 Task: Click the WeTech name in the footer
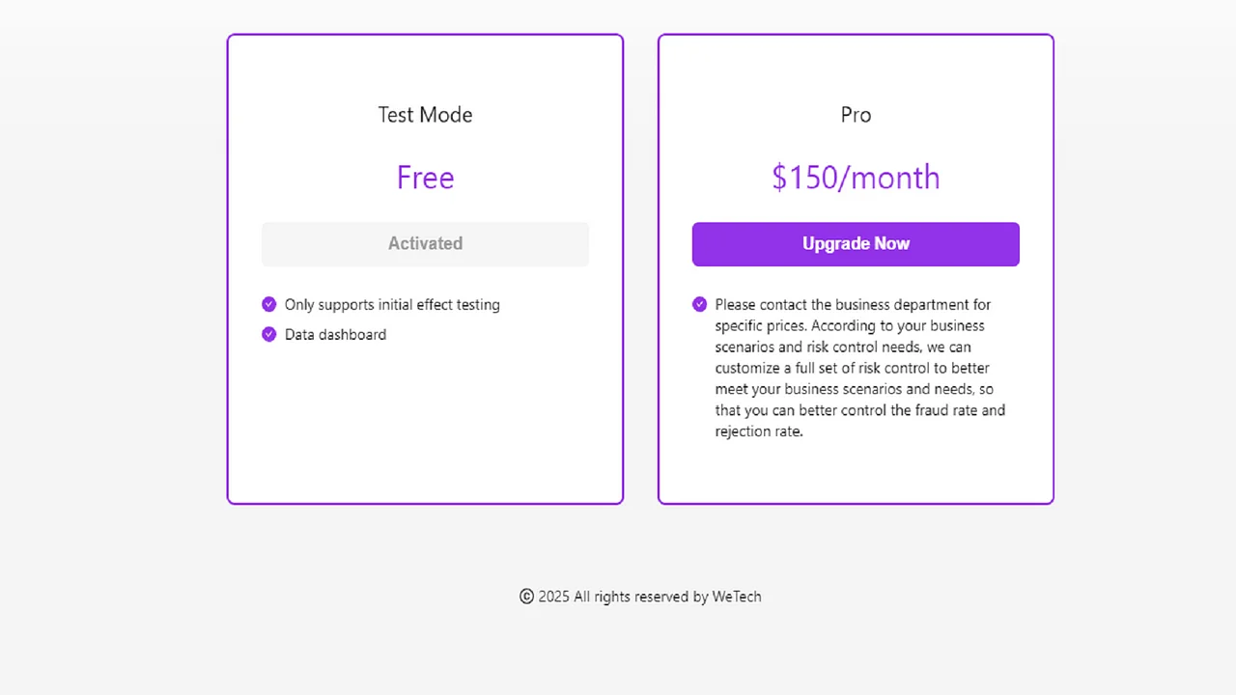click(737, 597)
